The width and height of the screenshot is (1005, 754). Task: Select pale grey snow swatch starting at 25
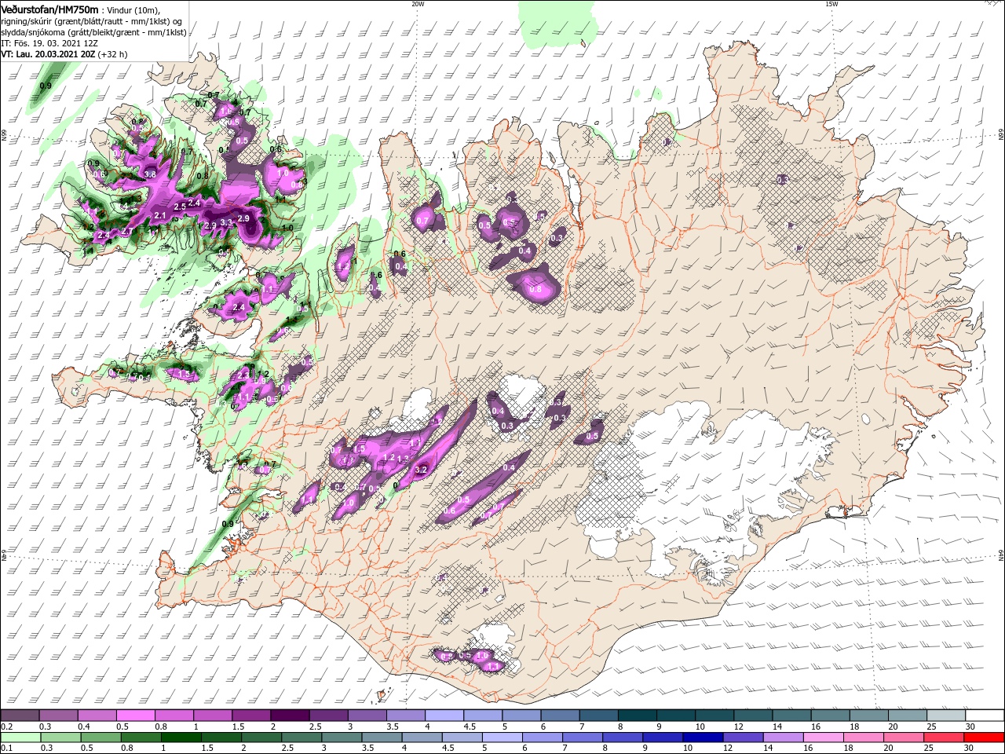(x=946, y=716)
